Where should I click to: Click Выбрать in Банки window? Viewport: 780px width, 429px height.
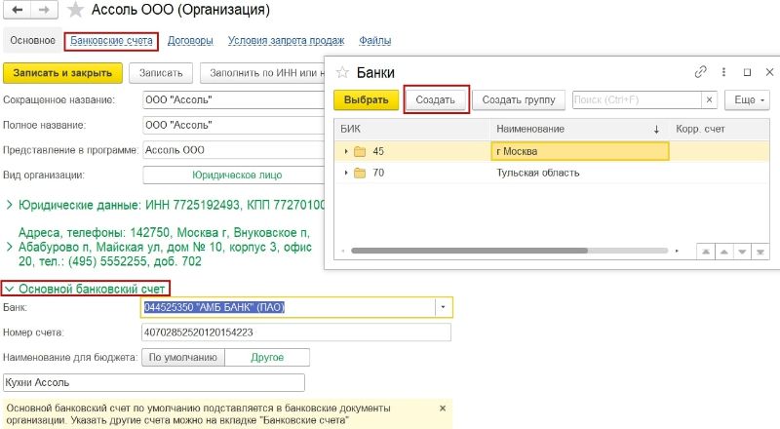point(367,100)
